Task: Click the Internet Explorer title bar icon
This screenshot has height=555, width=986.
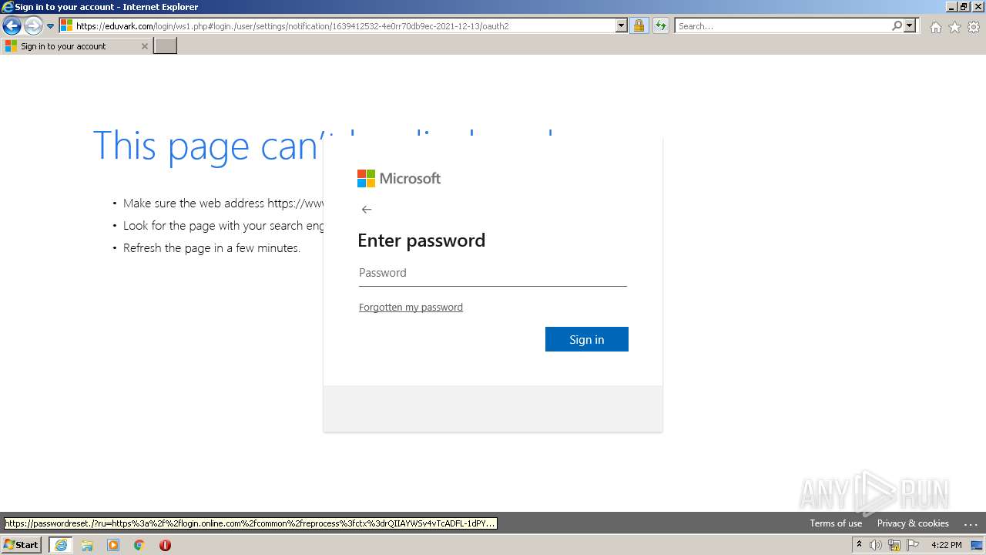Action: [8, 7]
